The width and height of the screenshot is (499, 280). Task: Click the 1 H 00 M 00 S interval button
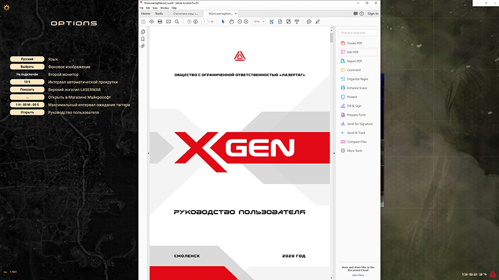27,105
